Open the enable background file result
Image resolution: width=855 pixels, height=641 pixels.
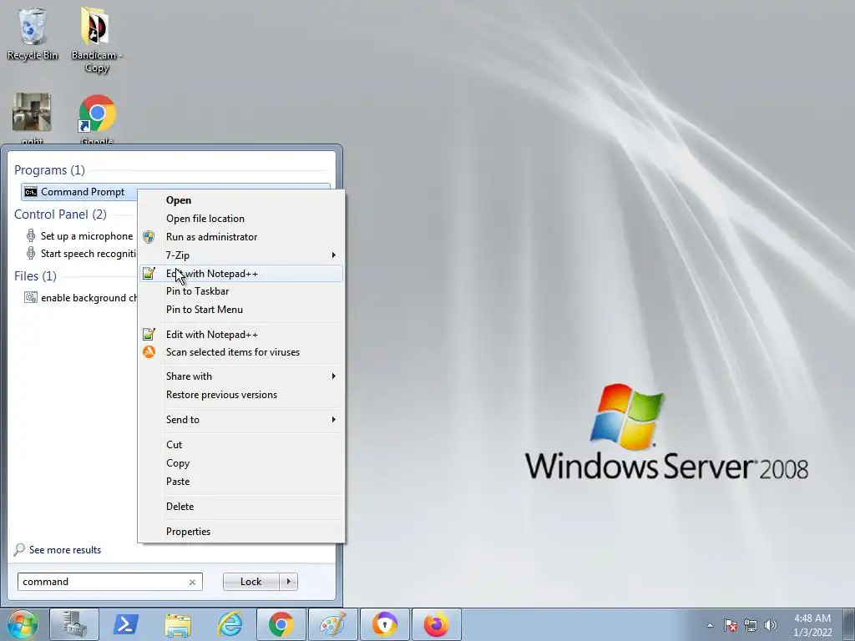[x=80, y=298]
